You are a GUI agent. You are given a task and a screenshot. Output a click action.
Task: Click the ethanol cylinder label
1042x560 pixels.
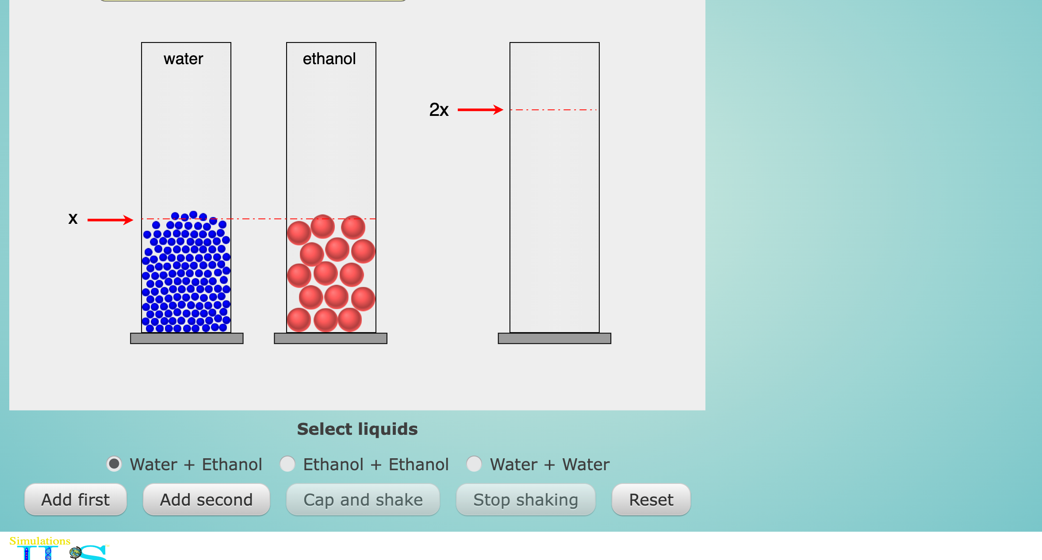(329, 59)
